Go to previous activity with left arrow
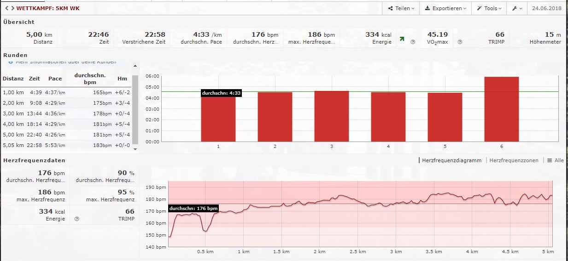This screenshot has height=261, width=568. tap(6, 8)
